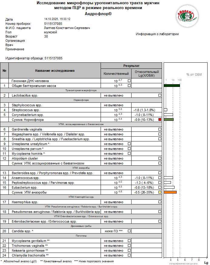Open the Информация о лаборатории text

[x=157, y=34]
